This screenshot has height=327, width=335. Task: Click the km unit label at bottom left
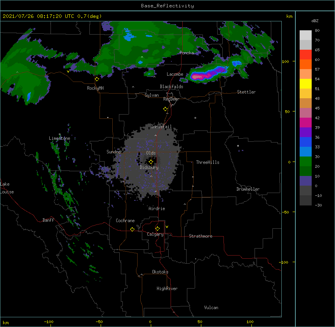6,323
